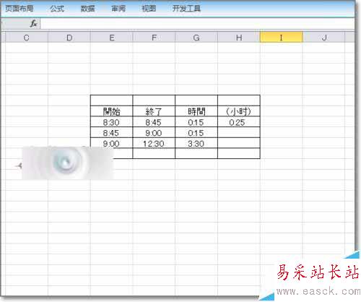This screenshot has width=361, height=302.
Task: Select the 0.25 hours cell
Action: 239,122
